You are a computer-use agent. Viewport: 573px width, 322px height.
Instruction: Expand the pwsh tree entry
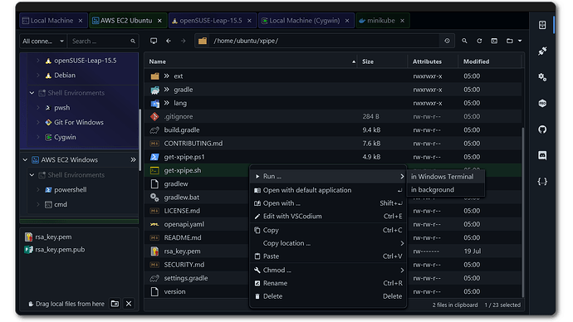(38, 108)
